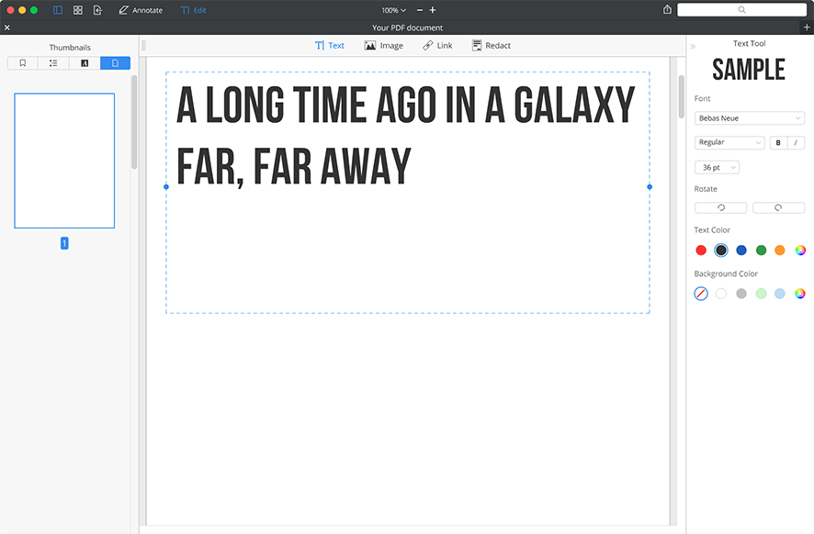Open the Regular font style dropdown

coord(729,142)
